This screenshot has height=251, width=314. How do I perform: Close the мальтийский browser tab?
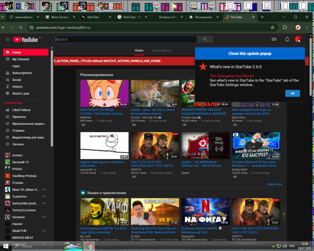(x=38, y=17)
